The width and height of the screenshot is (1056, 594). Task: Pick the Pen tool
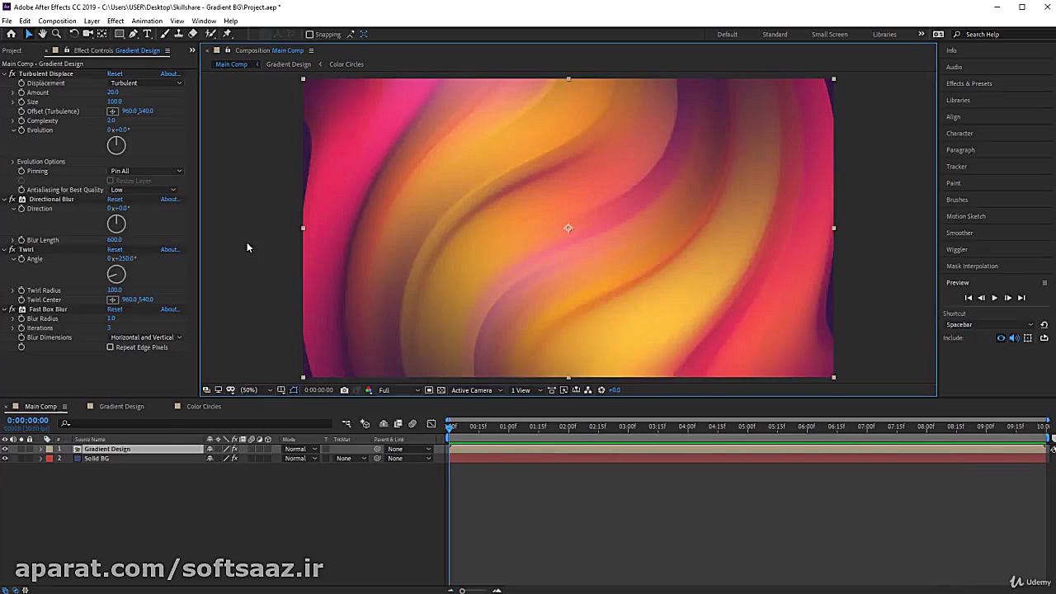(x=134, y=34)
